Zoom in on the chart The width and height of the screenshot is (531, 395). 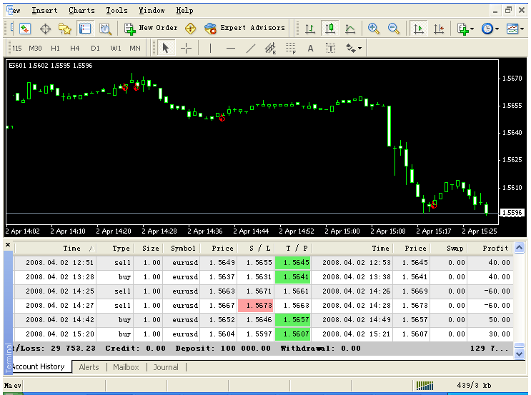point(373,29)
